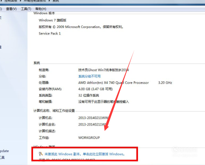
Task: Click the 计算机名称、域和工作组设置 heading
Action: (54, 111)
